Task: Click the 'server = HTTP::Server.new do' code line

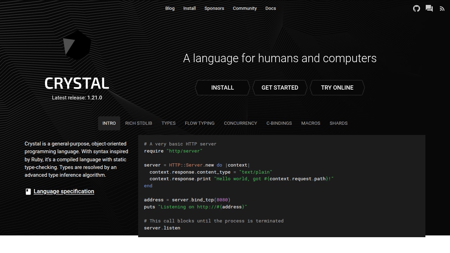Action: (197, 165)
